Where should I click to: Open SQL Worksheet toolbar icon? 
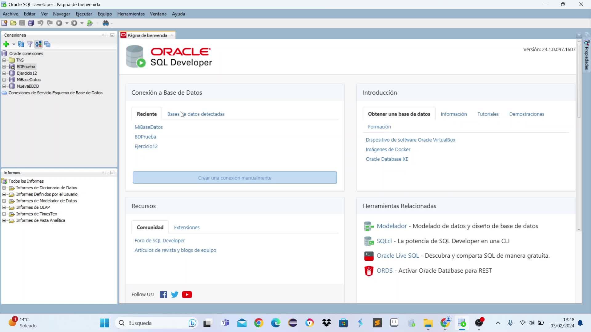pos(90,23)
